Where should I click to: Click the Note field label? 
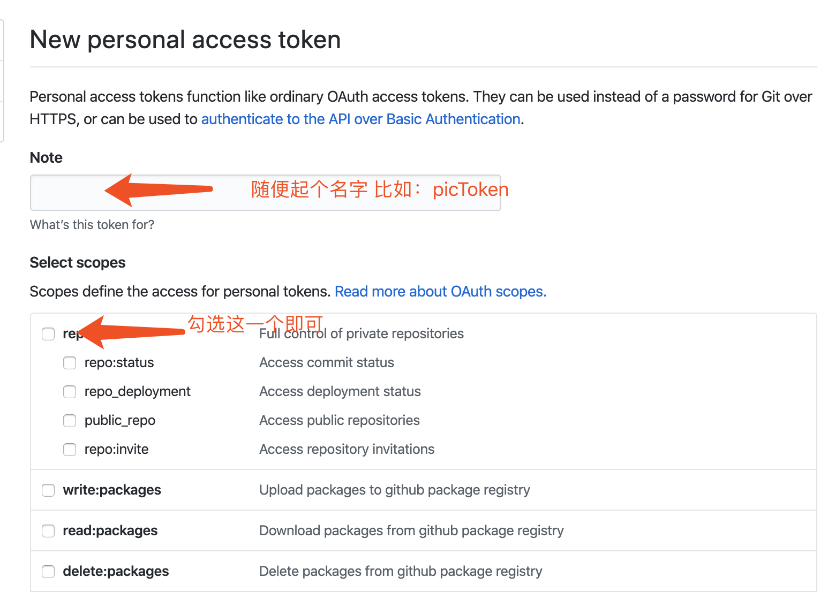click(x=46, y=157)
